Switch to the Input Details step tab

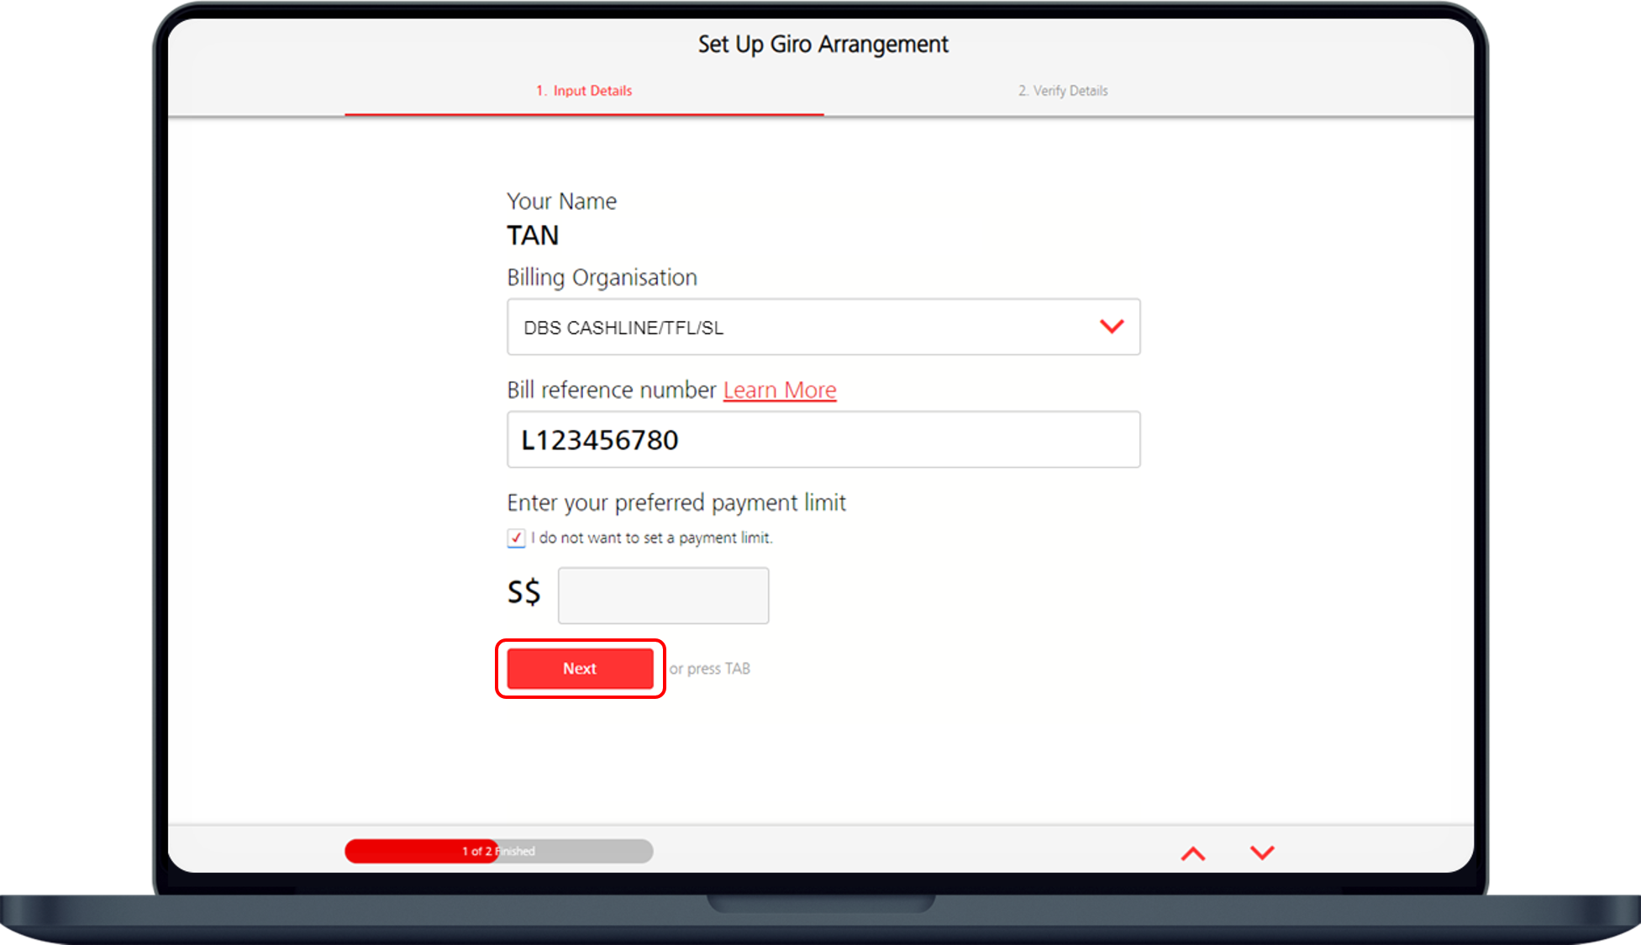pos(584,91)
